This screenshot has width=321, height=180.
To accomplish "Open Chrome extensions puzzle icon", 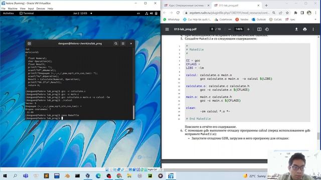I will (x=295, y=12).
